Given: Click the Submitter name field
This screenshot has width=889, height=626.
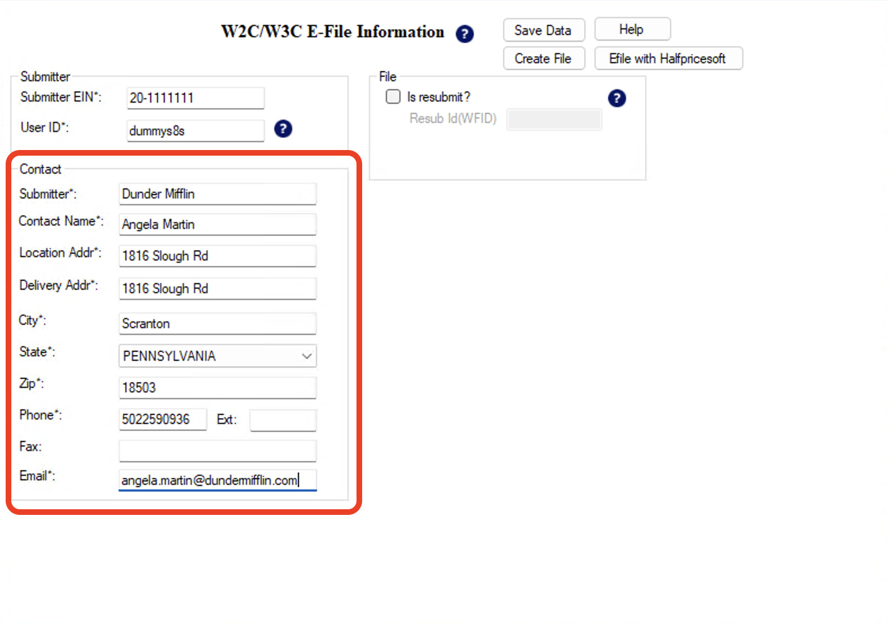Looking at the screenshot, I should (217, 194).
